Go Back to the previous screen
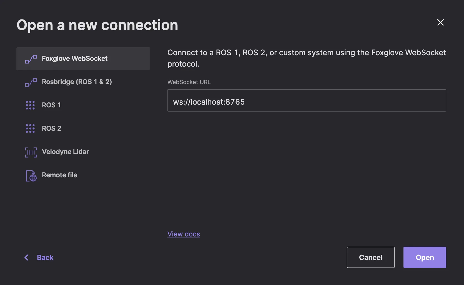 (x=39, y=258)
